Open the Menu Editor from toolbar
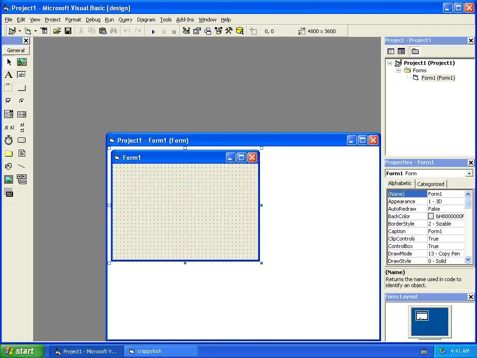Viewport: 477px width, 358px height. [44, 31]
